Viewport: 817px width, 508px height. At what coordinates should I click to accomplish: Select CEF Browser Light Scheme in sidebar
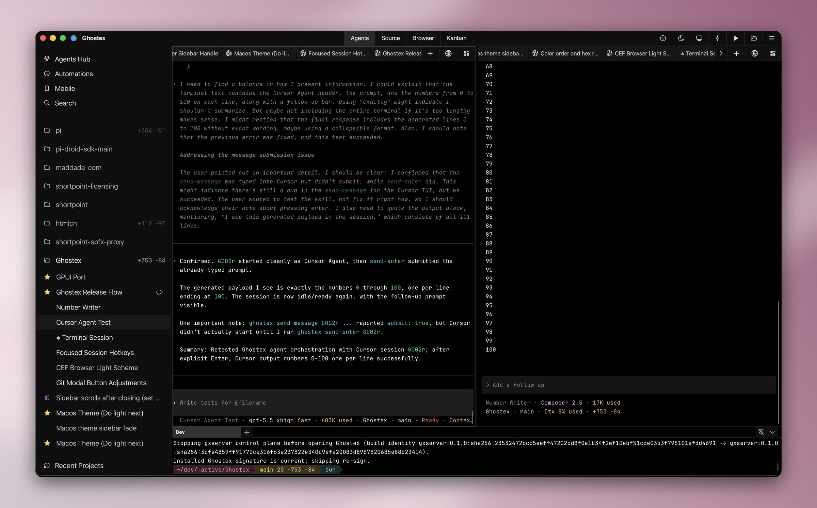click(102, 368)
